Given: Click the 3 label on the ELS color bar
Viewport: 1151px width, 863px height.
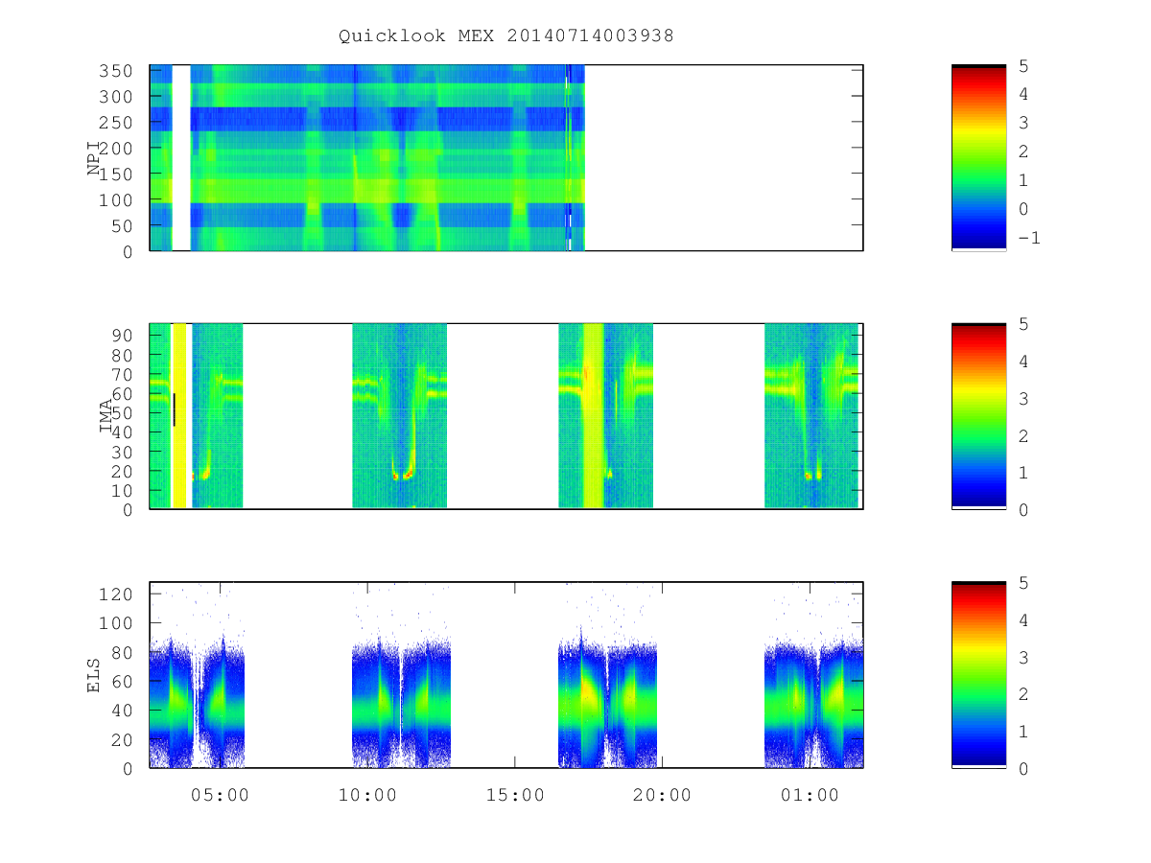Looking at the screenshot, I should [x=1022, y=657].
